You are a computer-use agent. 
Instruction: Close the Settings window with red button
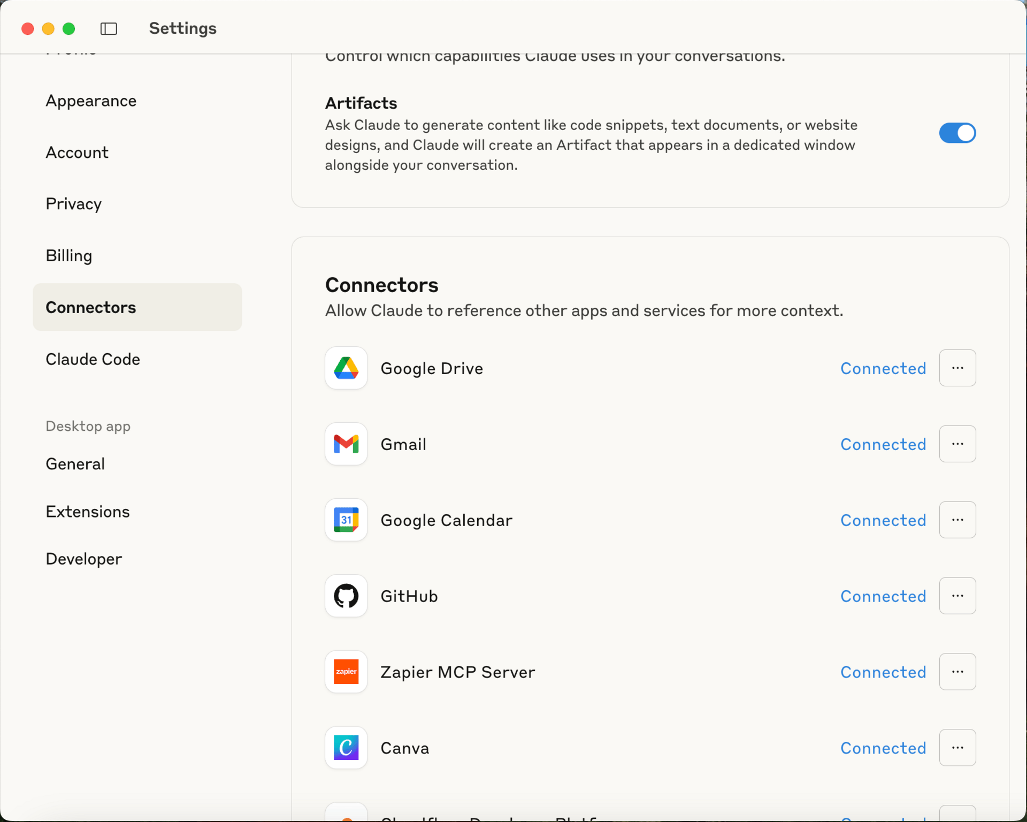(x=28, y=28)
